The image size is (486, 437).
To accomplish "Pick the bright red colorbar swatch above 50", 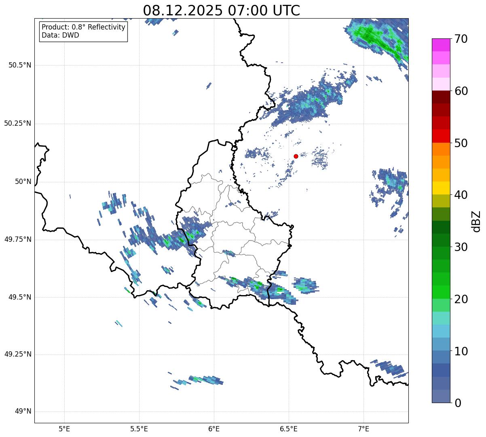I will point(441,136).
